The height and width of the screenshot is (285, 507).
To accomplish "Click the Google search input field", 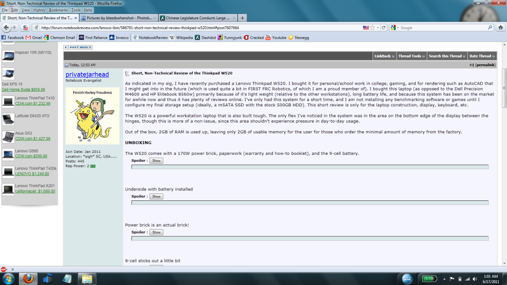I will pyautogui.click(x=443, y=28).
